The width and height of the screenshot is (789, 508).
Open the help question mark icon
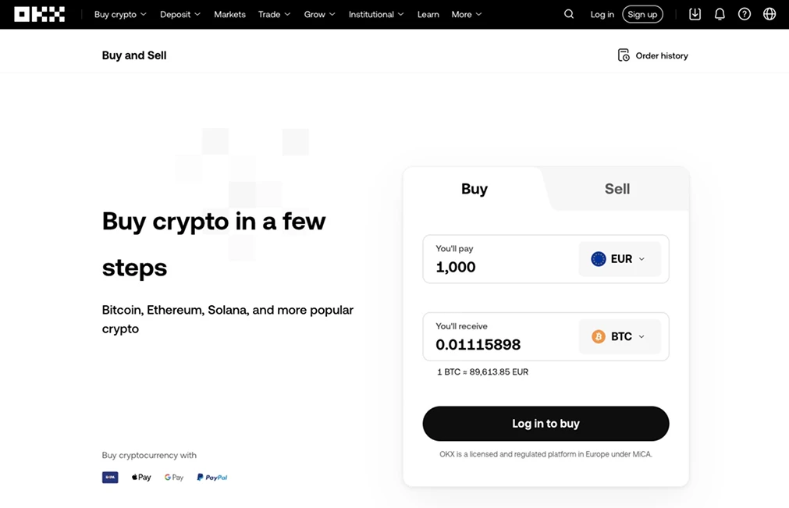(x=745, y=14)
